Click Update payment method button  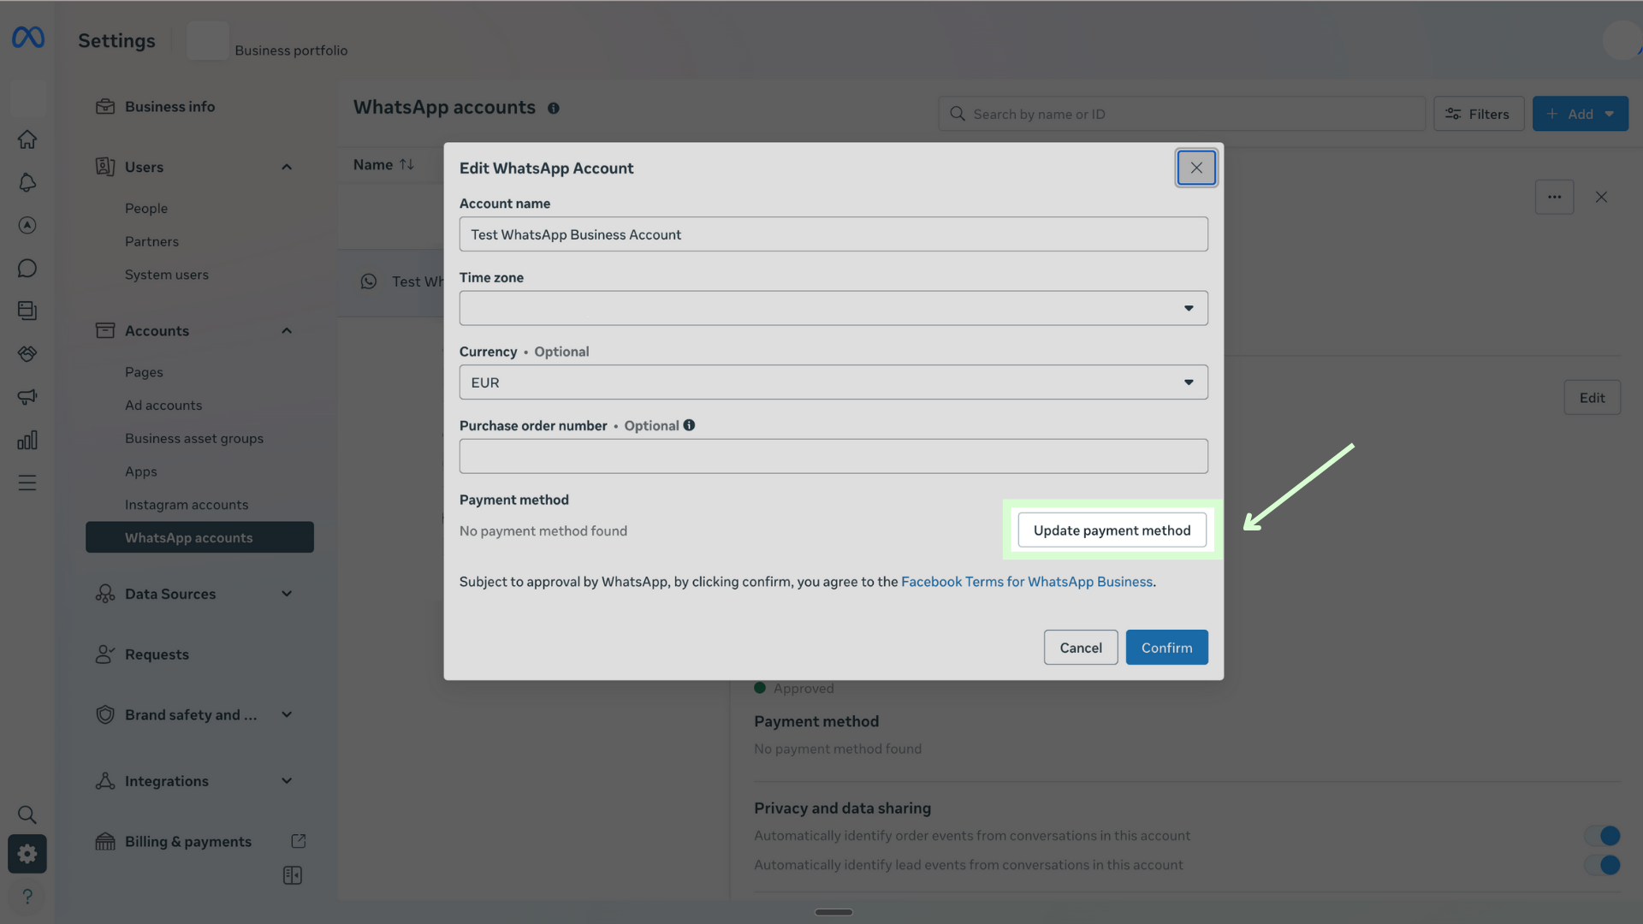[x=1112, y=530]
